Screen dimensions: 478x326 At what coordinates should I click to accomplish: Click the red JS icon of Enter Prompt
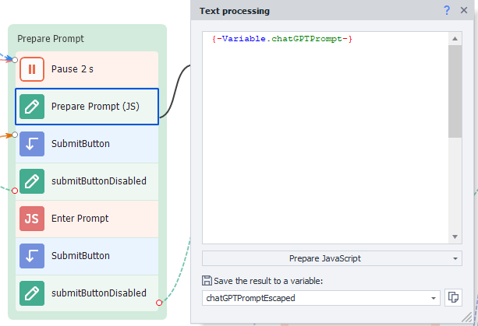32,219
